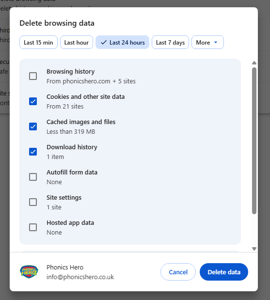The height and width of the screenshot is (300, 270).
Task: Click the 'Delete browsing data' dialog title
Action: (x=57, y=23)
